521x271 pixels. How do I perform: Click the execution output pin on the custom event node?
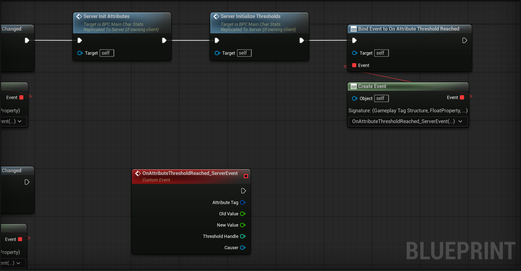pos(243,191)
